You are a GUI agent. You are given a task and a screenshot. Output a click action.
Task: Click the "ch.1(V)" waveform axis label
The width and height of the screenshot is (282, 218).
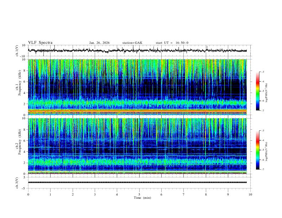(17, 51)
